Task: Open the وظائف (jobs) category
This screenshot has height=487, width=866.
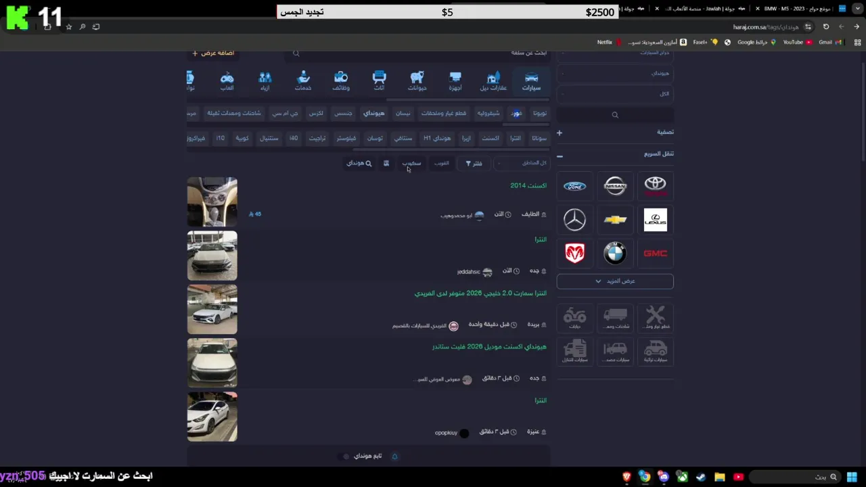Action: (x=341, y=81)
